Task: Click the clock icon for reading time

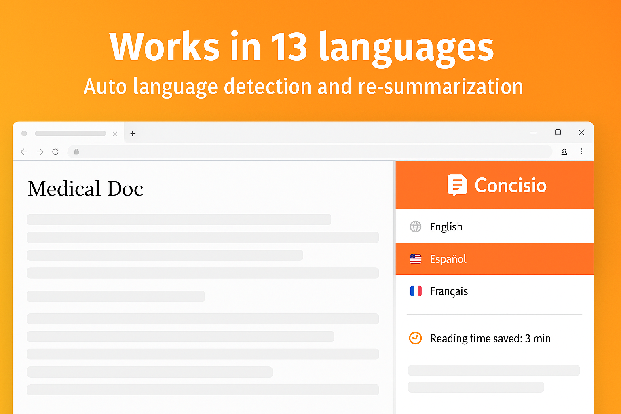Action: click(415, 338)
